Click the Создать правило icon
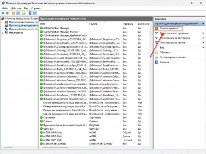The image size is (206, 154). coord(157,28)
